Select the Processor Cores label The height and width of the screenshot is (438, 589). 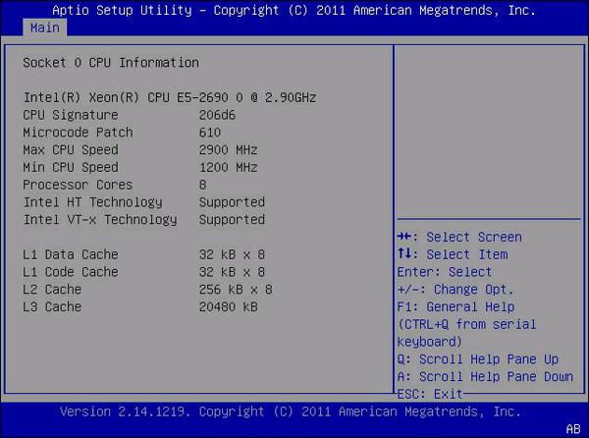[x=78, y=185]
